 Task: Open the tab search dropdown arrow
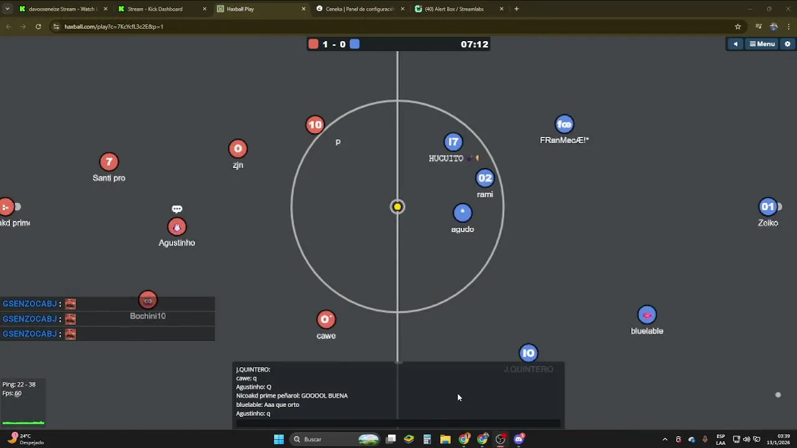point(7,9)
